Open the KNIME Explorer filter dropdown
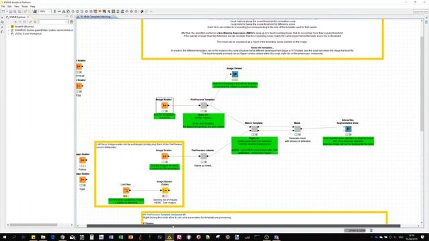The height and width of the screenshot is (241, 429). pyautogui.click(x=67, y=22)
